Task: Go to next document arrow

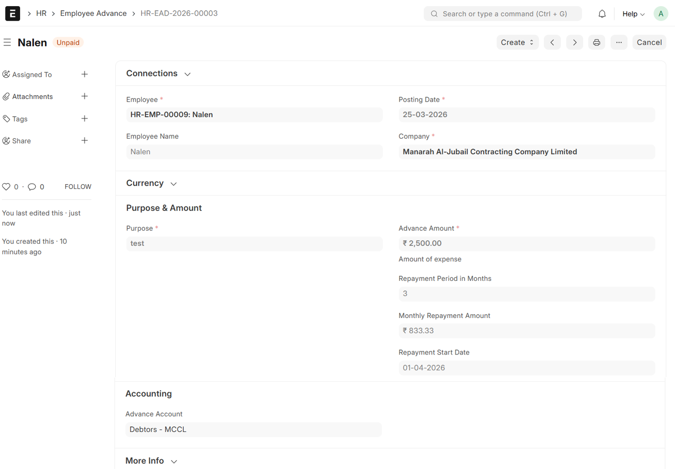Action: pyautogui.click(x=574, y=42)
